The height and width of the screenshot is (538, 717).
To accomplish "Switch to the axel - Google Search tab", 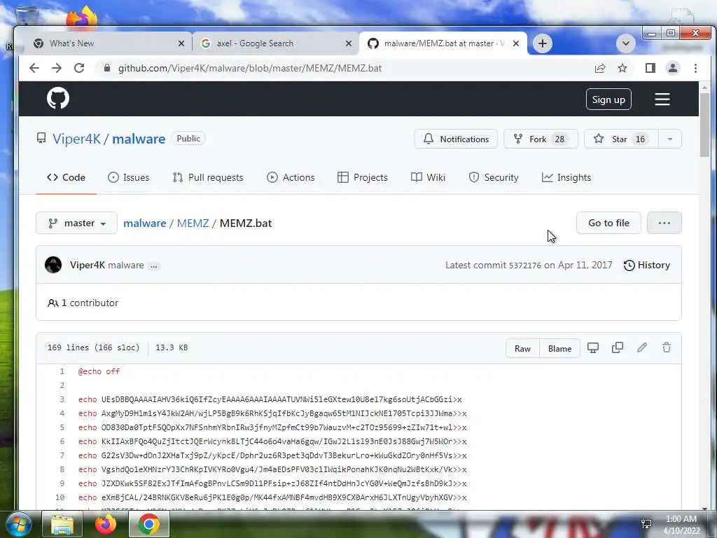I will click(275, 43).
